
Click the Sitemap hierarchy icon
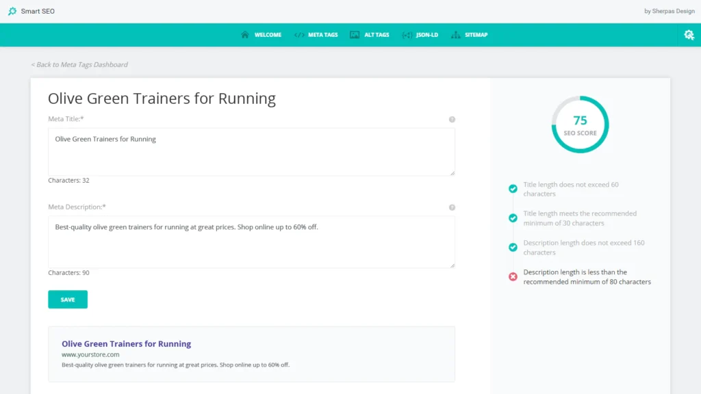[x=455, y=35]
